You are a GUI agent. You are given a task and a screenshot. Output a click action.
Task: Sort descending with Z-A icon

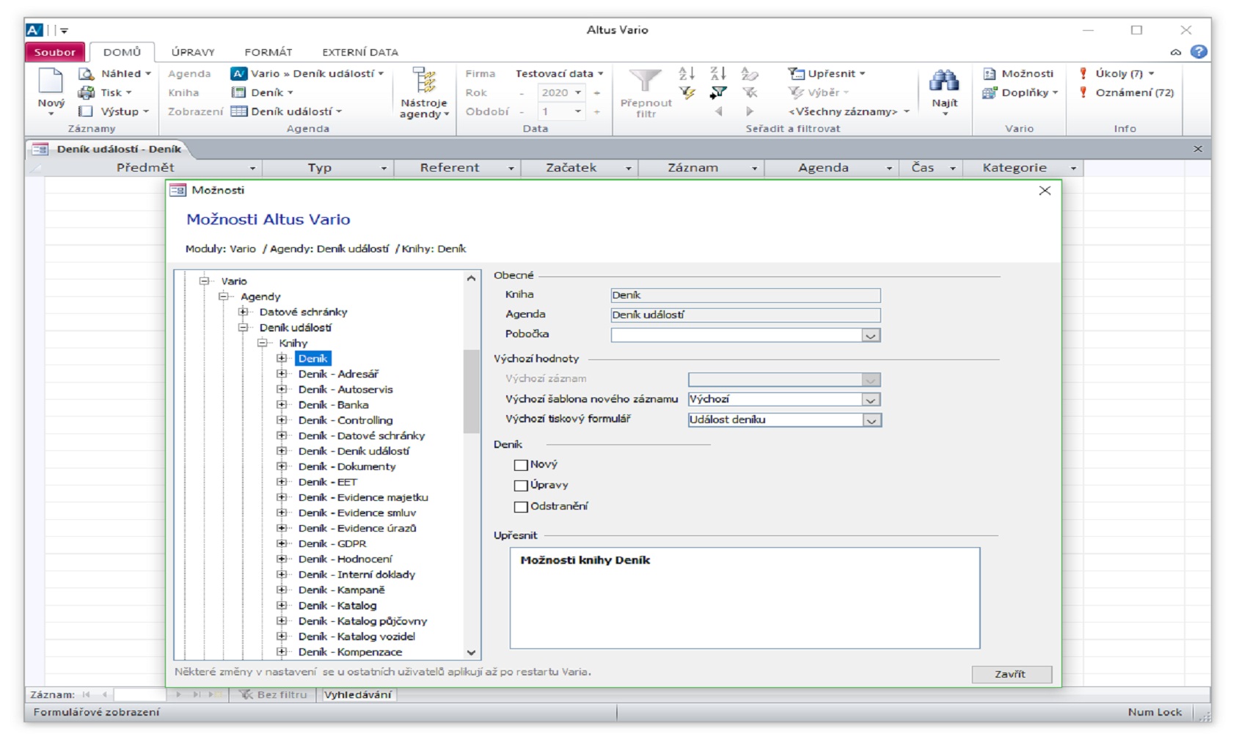718,73
